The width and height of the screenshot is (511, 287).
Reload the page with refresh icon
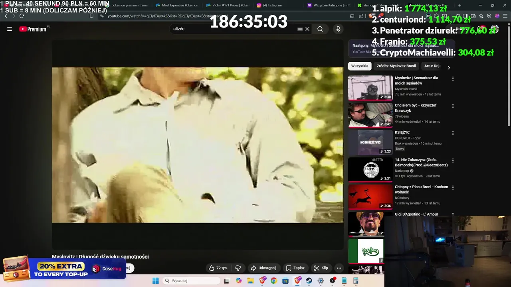22,16
